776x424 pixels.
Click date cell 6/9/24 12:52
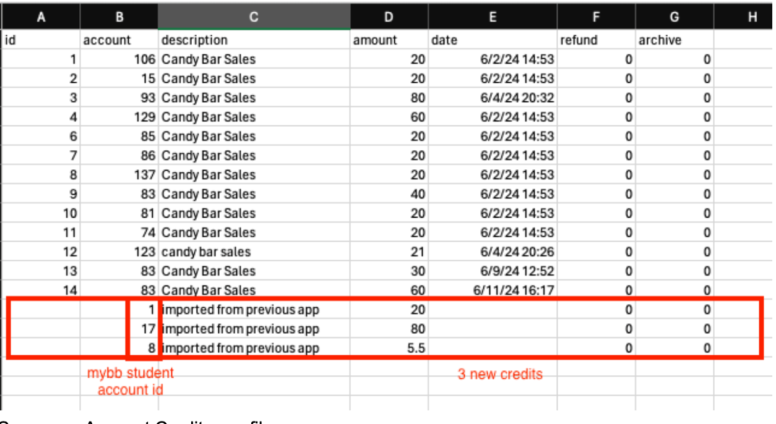click(x=493, y=271)
